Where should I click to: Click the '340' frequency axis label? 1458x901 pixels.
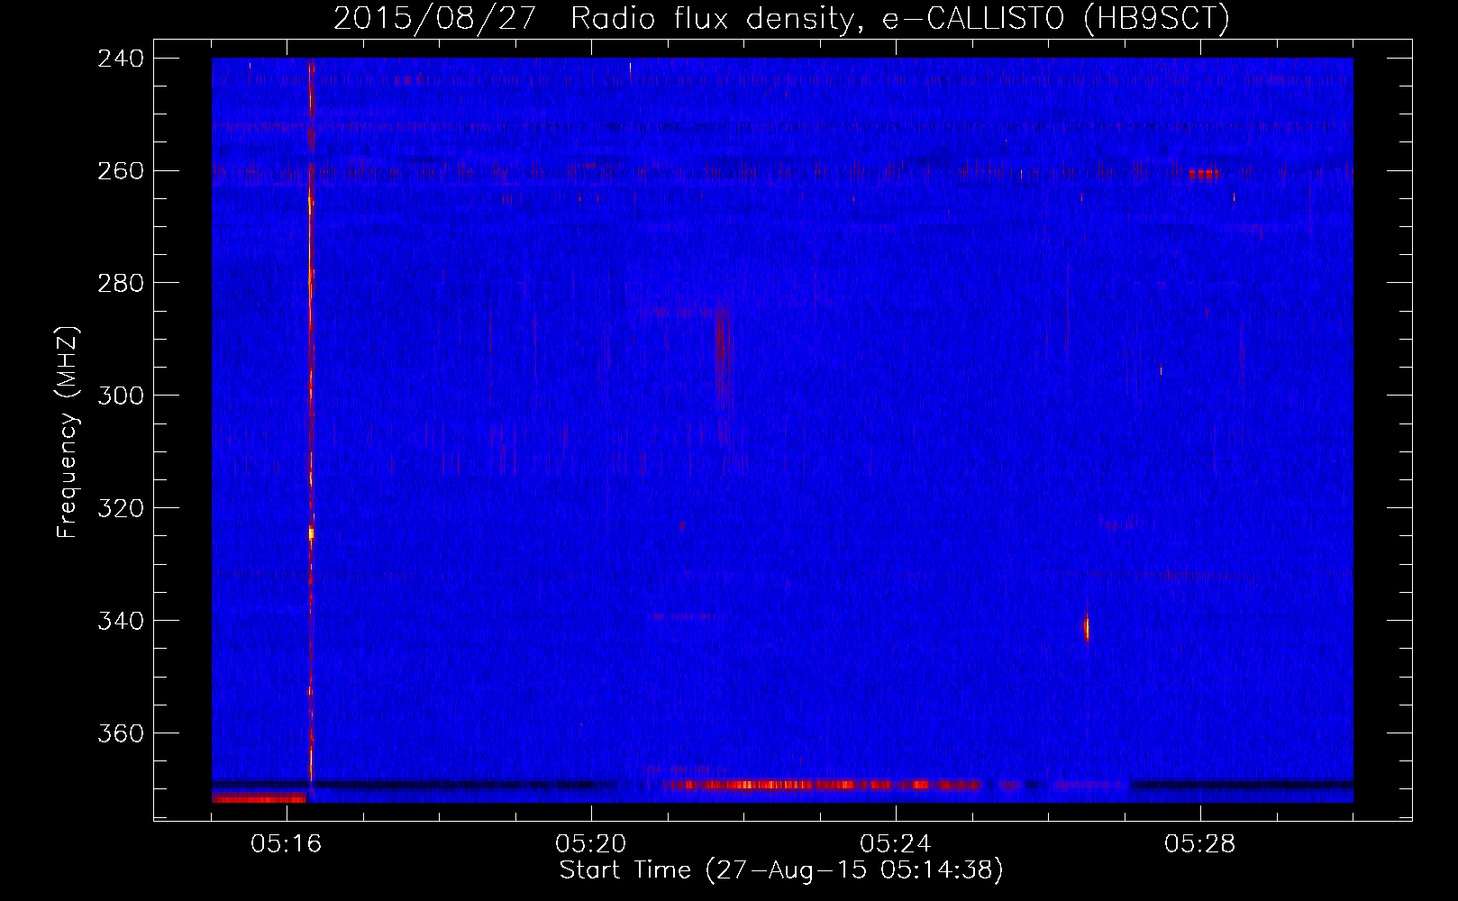click(x=121, y=622)
